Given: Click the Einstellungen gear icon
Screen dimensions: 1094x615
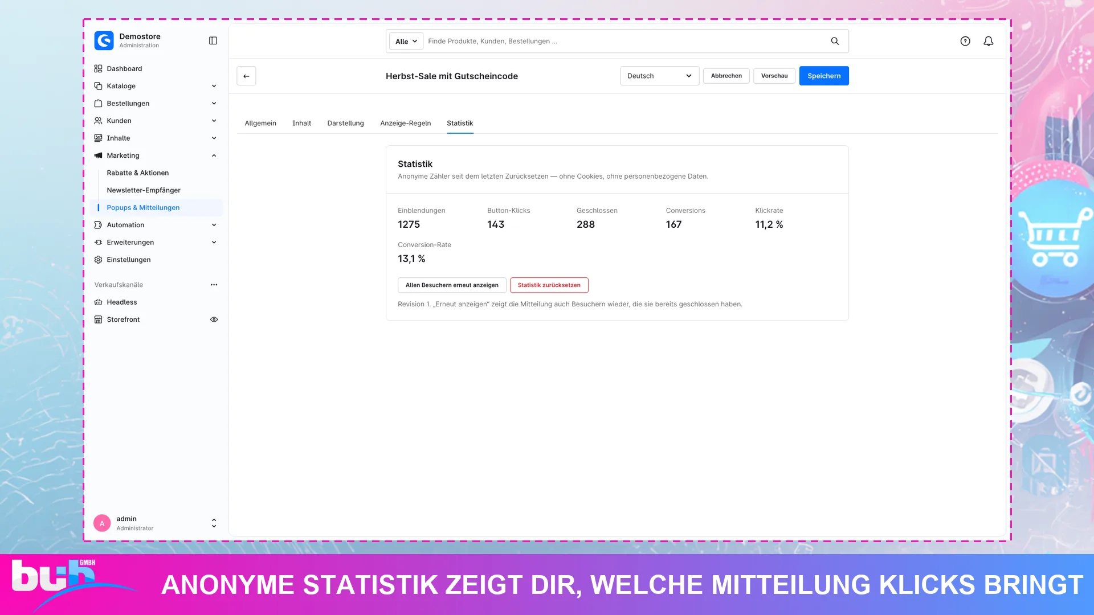Looking at the screenshot, I should [x=98, y=260].
